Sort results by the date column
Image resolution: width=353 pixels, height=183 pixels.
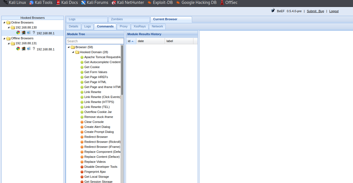pyautogui.click(x=150, y=41)
